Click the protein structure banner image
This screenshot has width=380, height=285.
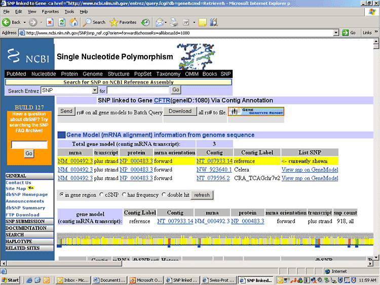coord(196,56)
